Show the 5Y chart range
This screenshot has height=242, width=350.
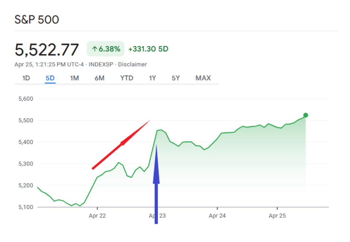pyautogui.click(x=176, y=78)
